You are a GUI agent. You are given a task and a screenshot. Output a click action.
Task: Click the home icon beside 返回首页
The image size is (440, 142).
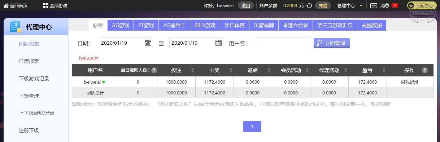coord(6,6)
